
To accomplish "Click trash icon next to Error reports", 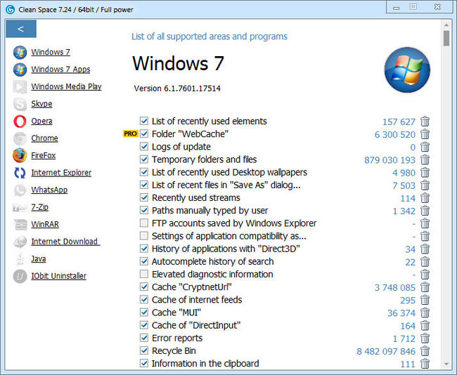I will (x=425, y=338).
